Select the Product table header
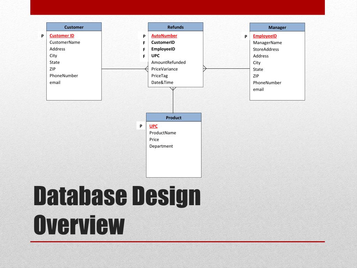Image resolution: width=357 pixels, height=268 pixels. click(x=174, y=118)
